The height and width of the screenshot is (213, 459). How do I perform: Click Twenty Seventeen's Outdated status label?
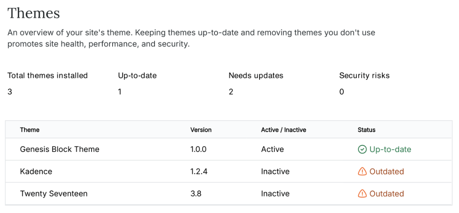[387, 194]
